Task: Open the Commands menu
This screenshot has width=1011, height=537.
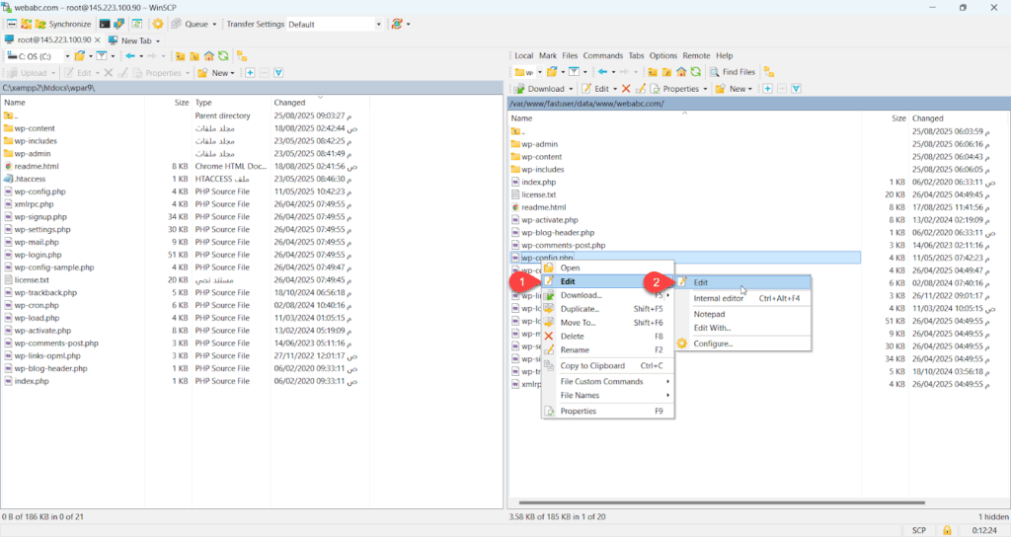Action: [x=602, y=56]
